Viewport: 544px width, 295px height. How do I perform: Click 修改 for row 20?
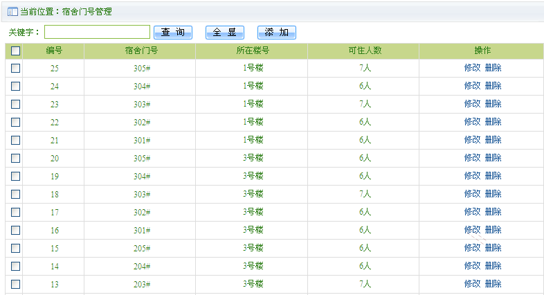coord(472,158)
